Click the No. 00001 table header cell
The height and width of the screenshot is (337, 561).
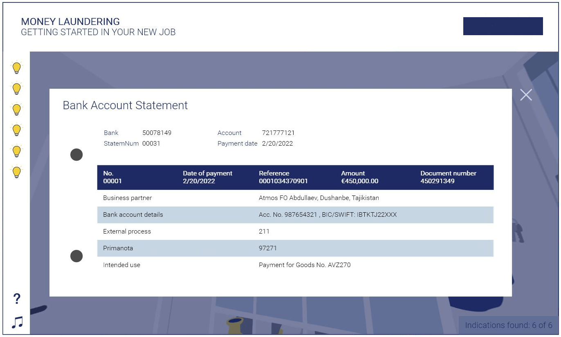pyautogui.click(x=112, y=177)
